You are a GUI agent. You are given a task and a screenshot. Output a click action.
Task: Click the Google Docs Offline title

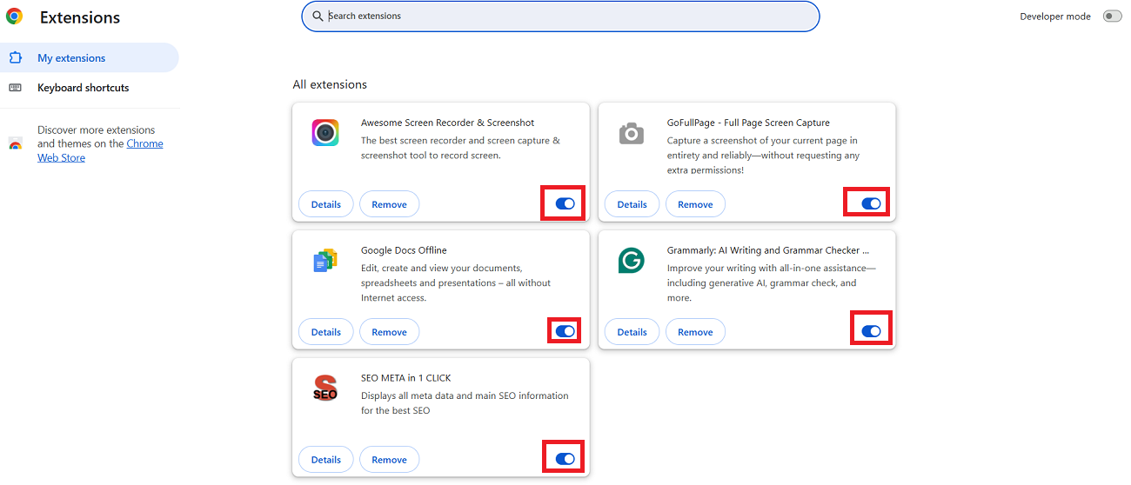point(404,250)
